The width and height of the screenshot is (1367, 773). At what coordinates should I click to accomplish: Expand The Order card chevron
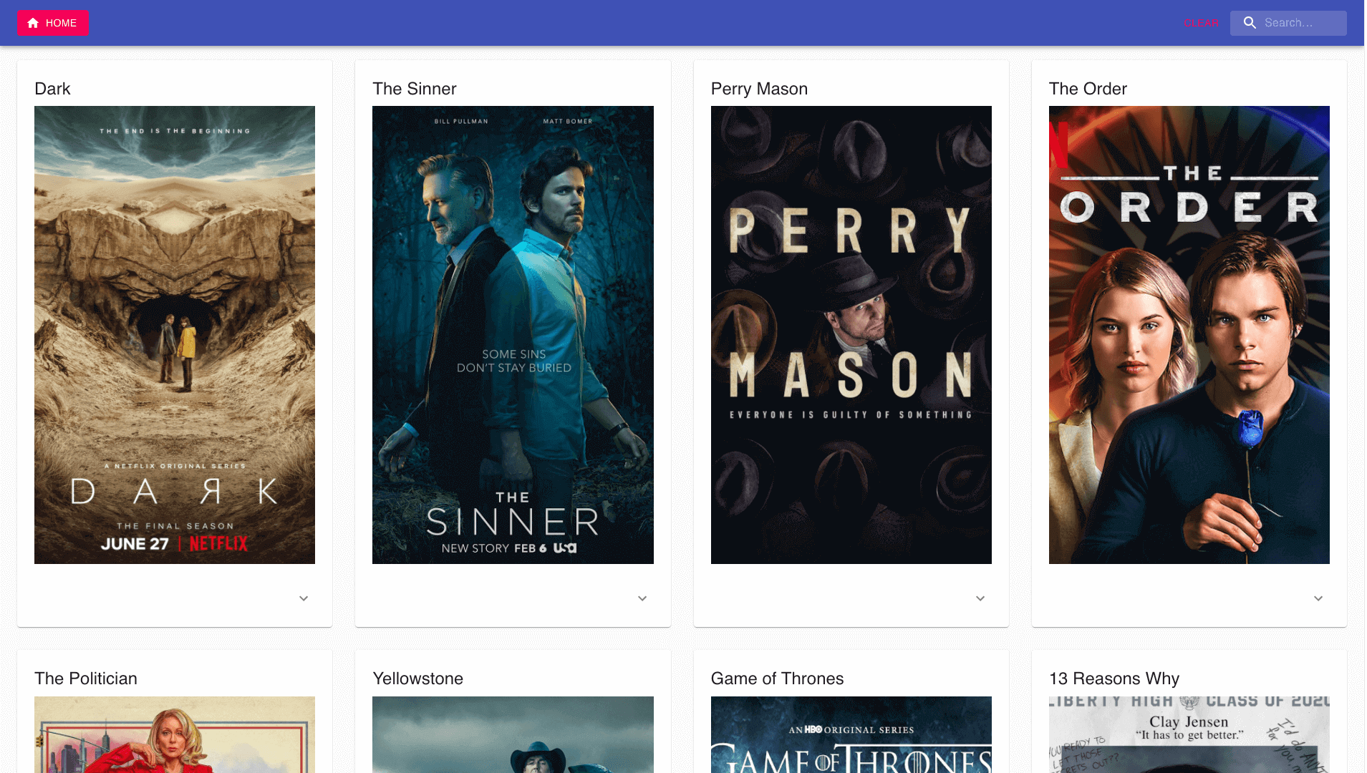[1318, 598]
